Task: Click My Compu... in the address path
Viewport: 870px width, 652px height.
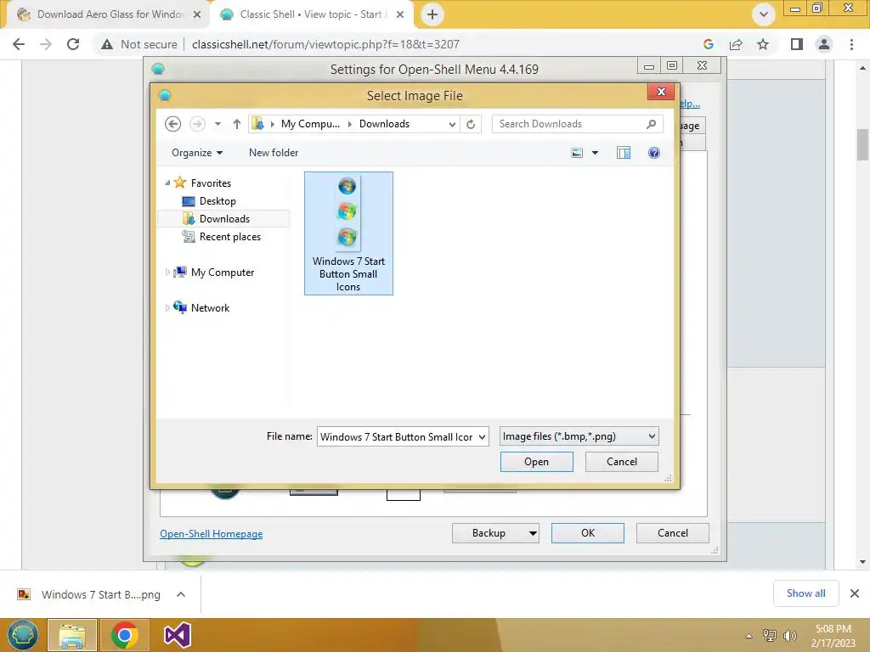Action: (310, 124)
